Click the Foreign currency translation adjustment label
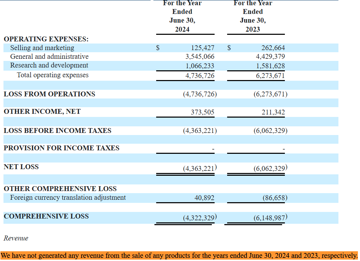360x261 pixels. point(68,198)
